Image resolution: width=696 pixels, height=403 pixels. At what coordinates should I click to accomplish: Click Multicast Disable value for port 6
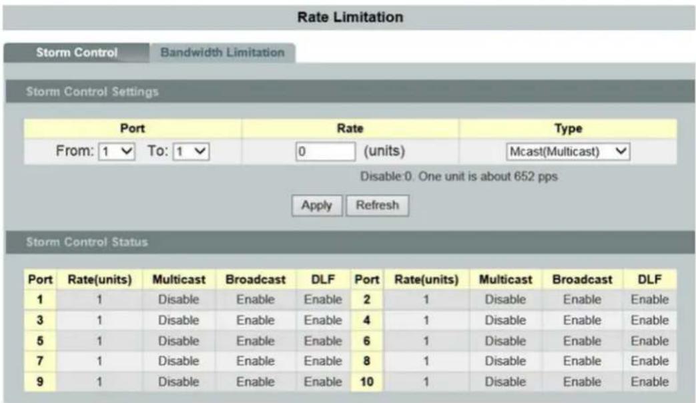tap(505, 341)
